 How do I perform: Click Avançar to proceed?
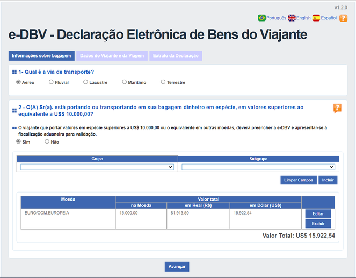[x=177, y=267]
